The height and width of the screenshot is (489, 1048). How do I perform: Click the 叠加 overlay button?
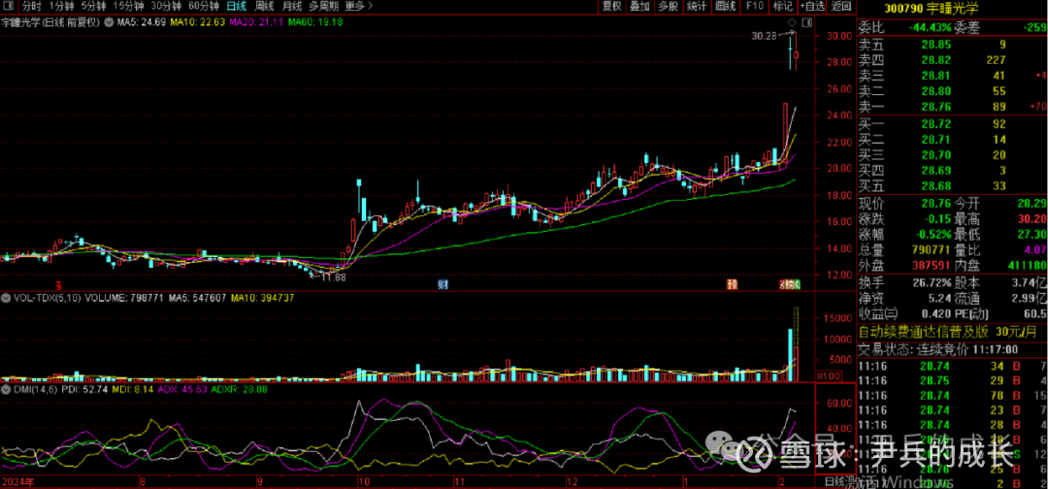pos(639,7)
